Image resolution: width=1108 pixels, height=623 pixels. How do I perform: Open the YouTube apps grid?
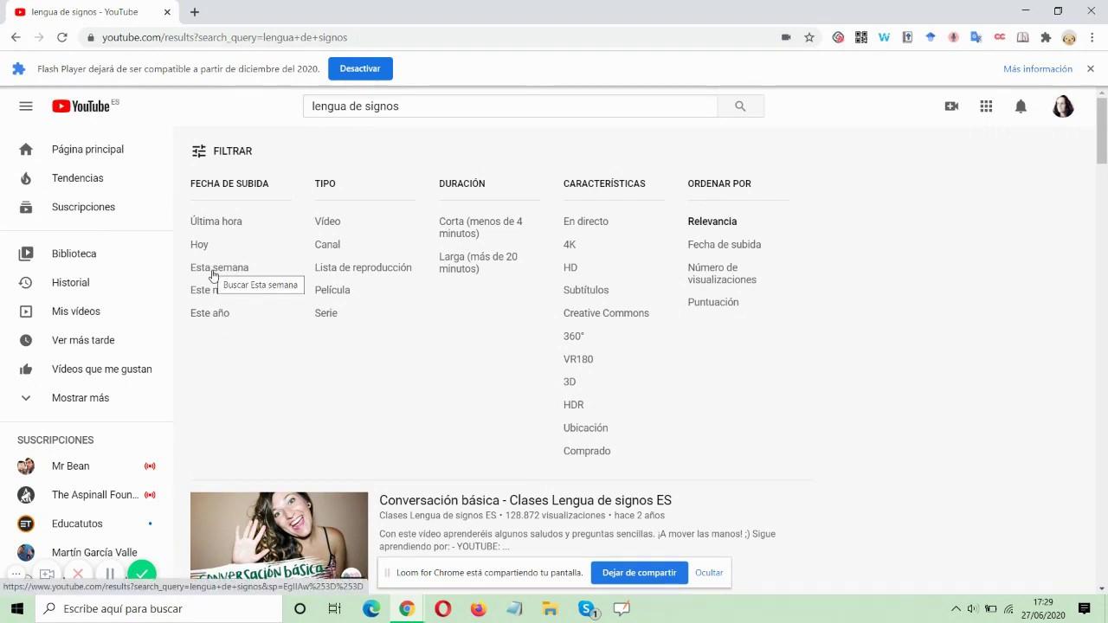(x=986, y=106)
